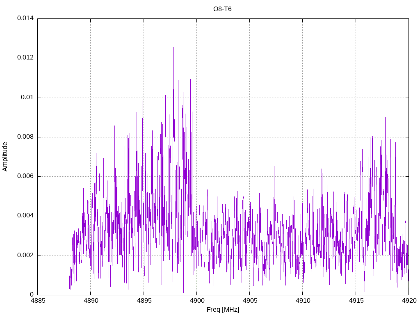Click the 0.012 y-axis tick label
This screenshot has height=315, width=420.
(25, 57)
